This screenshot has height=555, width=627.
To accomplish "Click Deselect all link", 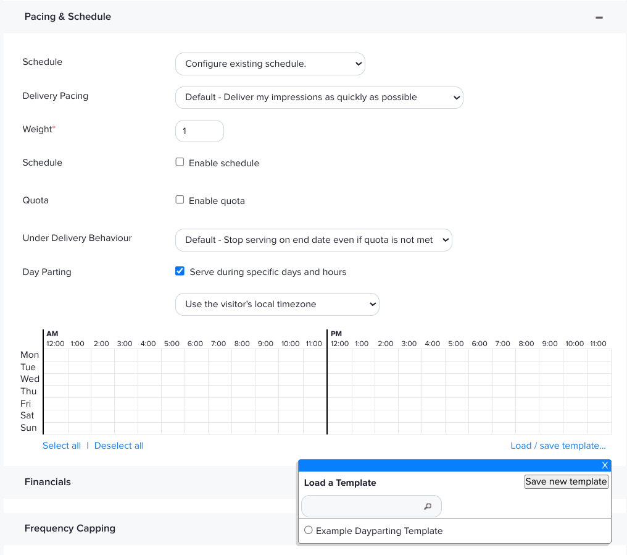I will click(x=118, y=446).
